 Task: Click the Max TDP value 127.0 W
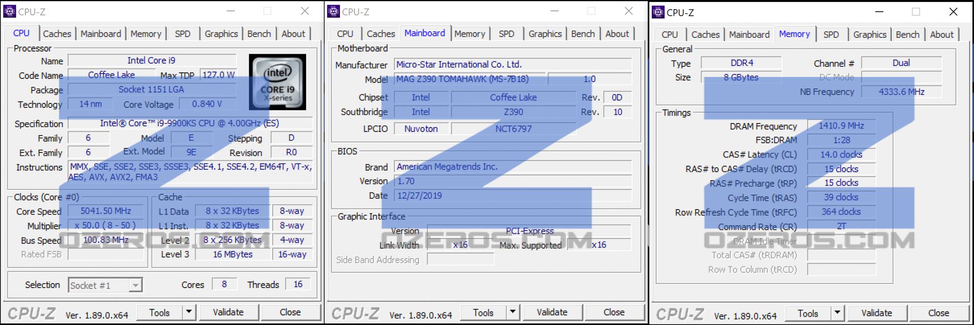pyautogui.click(x=218, y=75)
